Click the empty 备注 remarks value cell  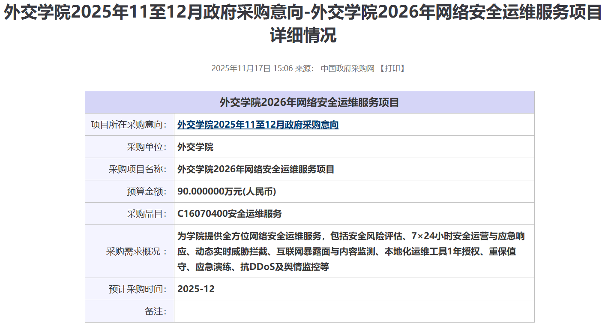point(353,311)
